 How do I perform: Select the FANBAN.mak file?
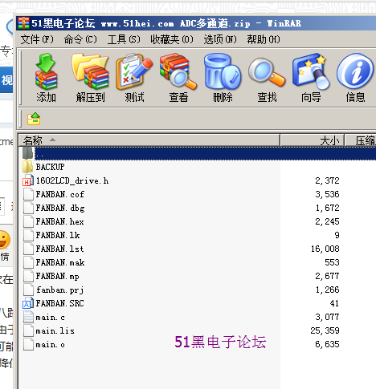[60, 262]
